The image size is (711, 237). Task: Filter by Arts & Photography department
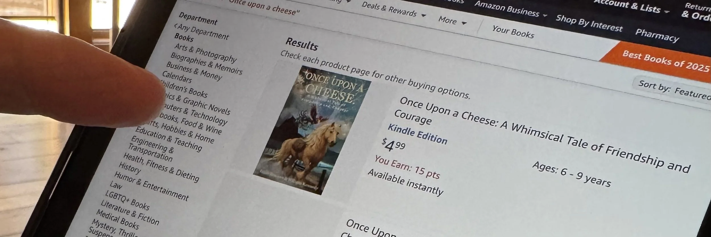pyautogui.click(x=205, y=53)
